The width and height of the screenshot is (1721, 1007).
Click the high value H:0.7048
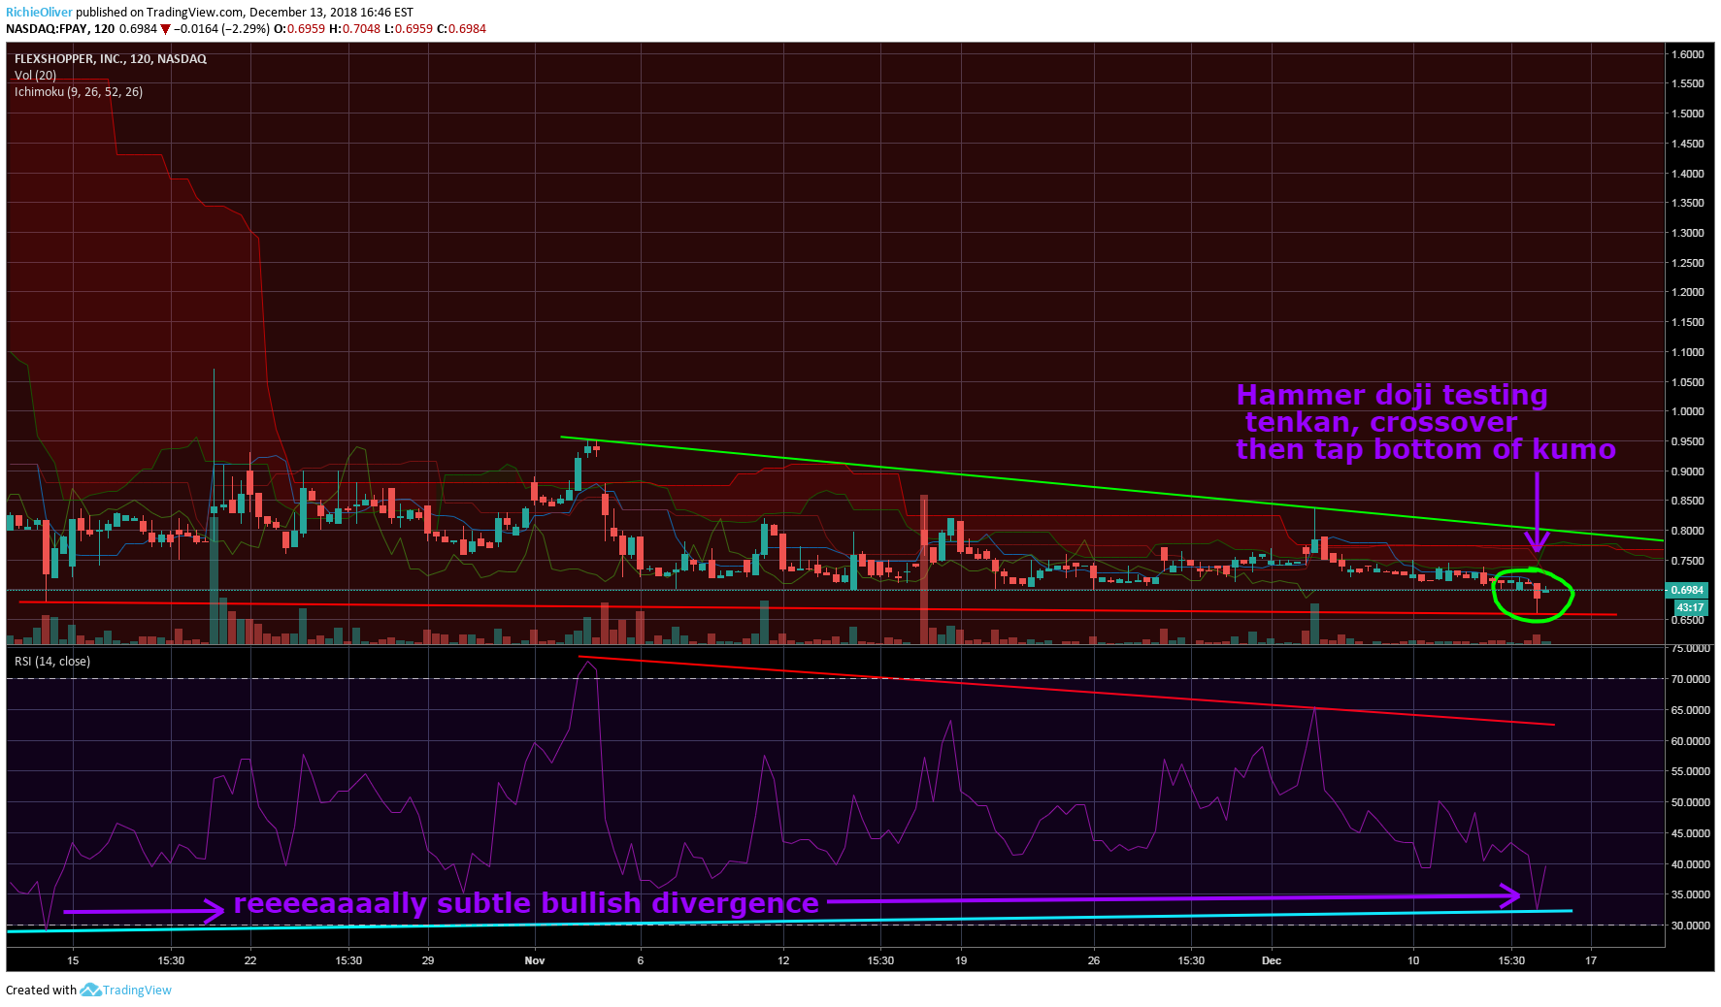point(355,29)
